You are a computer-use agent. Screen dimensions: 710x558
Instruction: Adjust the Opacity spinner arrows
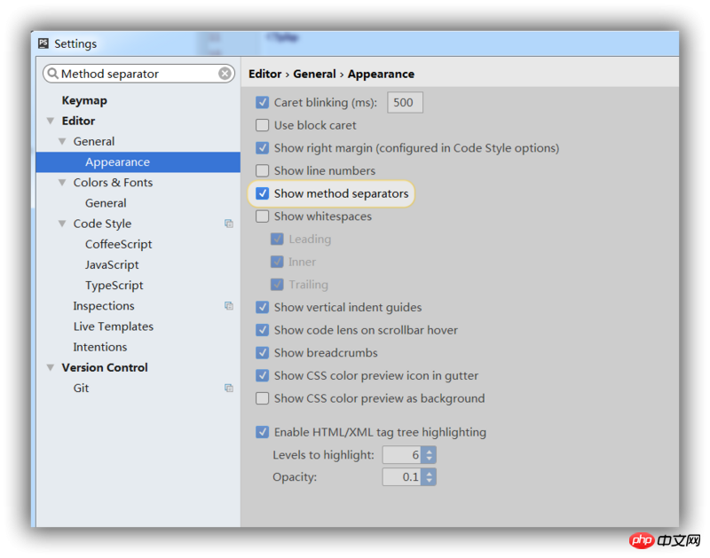point(429,477)
